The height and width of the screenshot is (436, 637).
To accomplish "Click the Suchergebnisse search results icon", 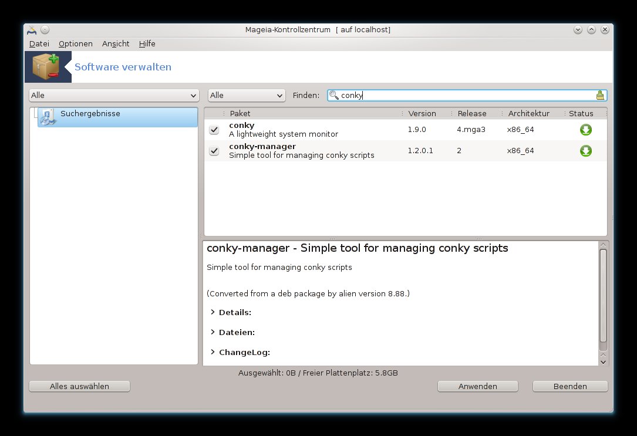I will pos(49,117).
